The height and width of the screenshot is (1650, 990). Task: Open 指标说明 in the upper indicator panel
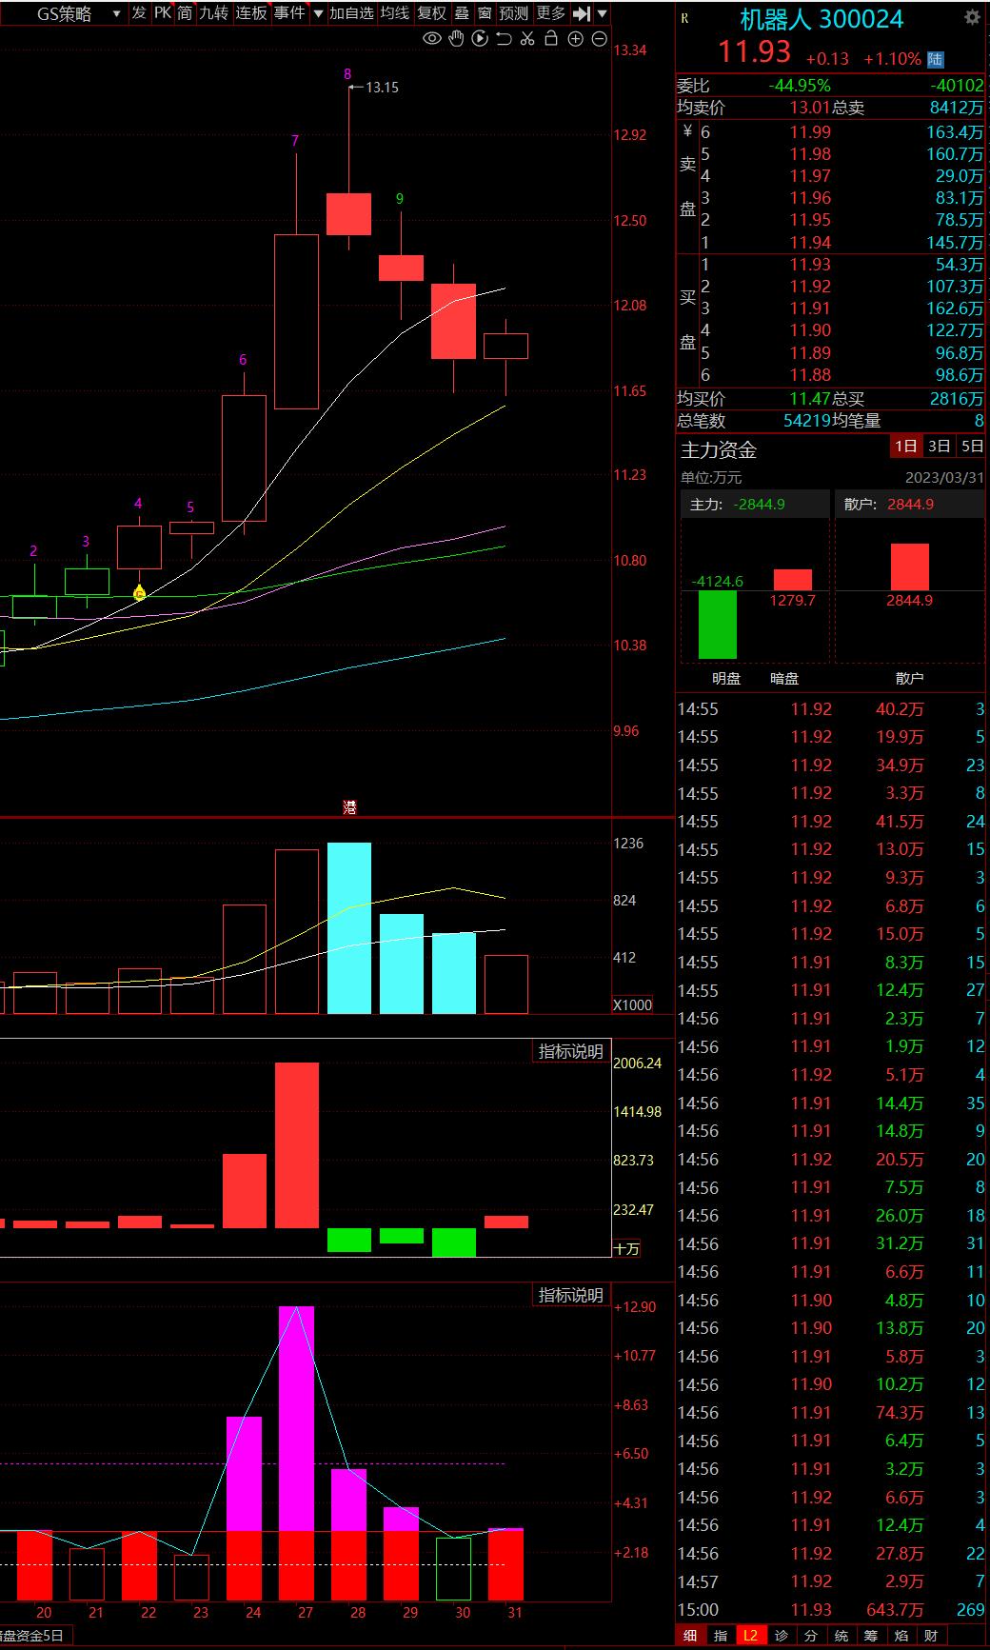(x=570, y=1051)
